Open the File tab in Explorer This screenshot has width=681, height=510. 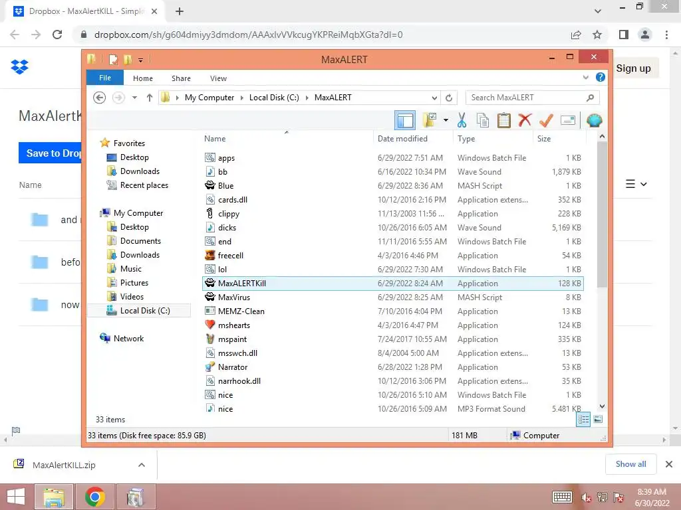(105, 78)
